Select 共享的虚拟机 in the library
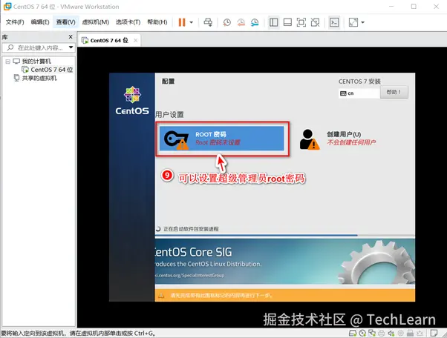The image size is (447, 338). click(x=39, y=78)
